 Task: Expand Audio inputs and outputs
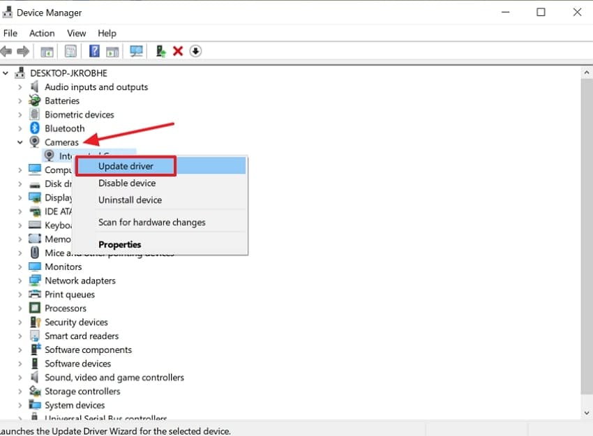coord(20,87)
